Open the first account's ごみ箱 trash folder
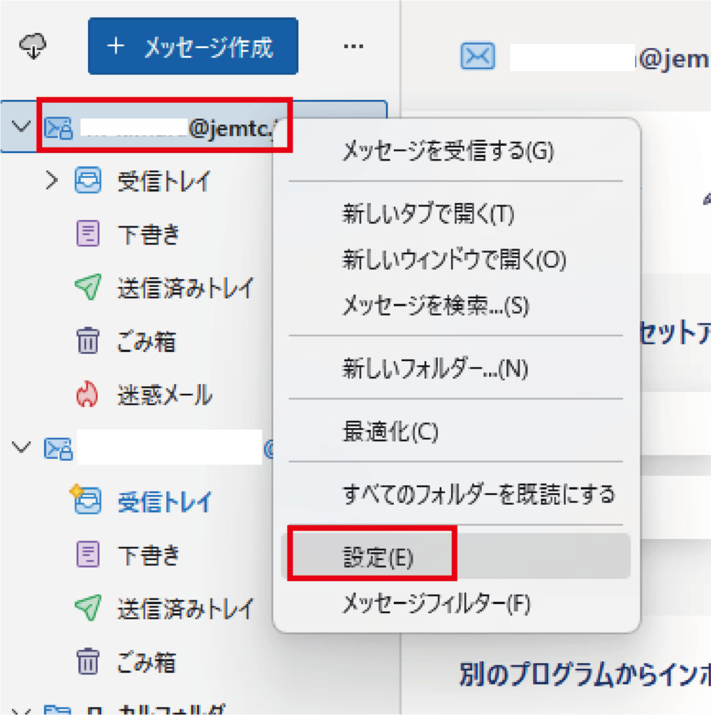This screenshot has height=715, width=711. 145,341
